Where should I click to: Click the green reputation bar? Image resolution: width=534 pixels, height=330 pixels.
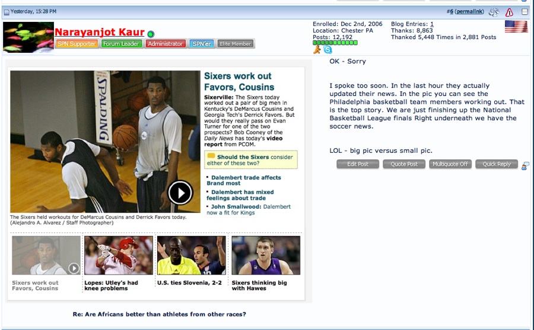pos(335,43)
